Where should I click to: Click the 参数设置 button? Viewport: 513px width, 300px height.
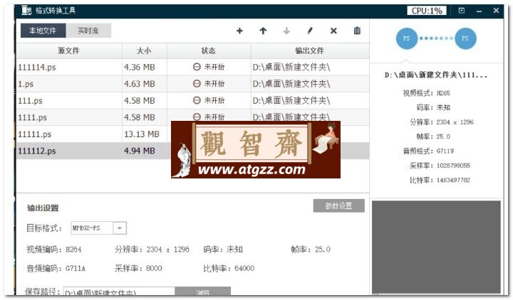(338, 205)
